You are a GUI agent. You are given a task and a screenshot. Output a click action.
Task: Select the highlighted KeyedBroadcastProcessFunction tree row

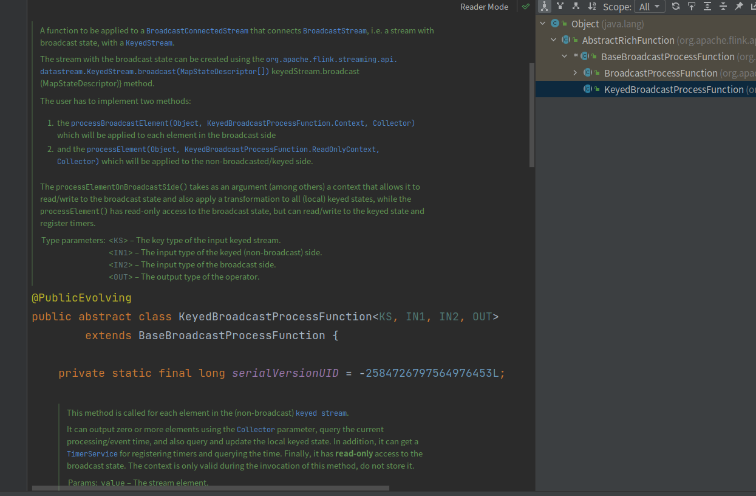coord(645,89)
